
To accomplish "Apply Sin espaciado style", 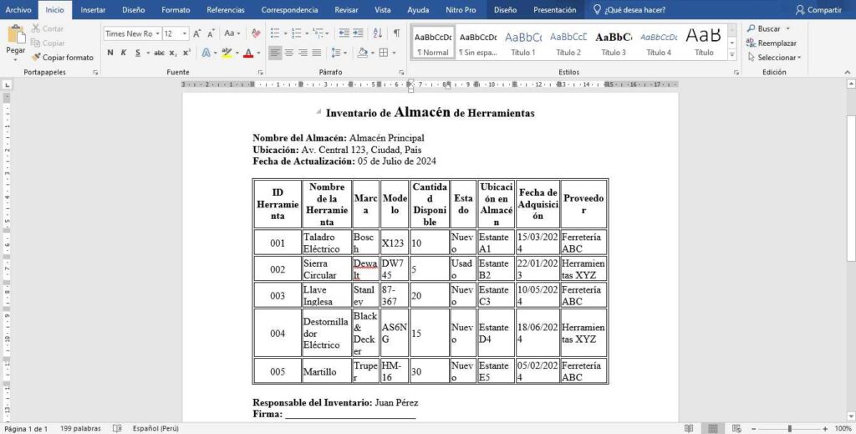I will [478, 43].
